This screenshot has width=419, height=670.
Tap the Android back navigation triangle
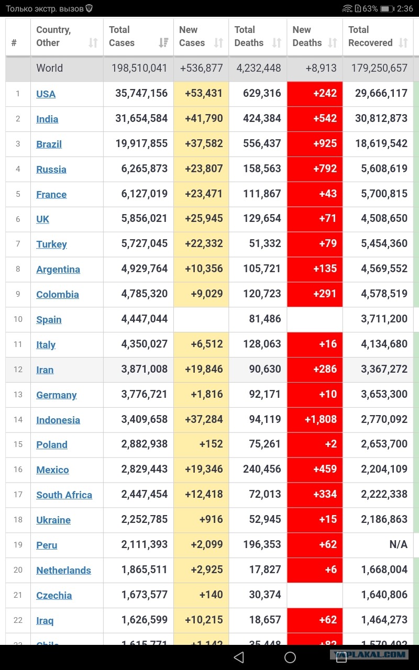tap(239, 657)
